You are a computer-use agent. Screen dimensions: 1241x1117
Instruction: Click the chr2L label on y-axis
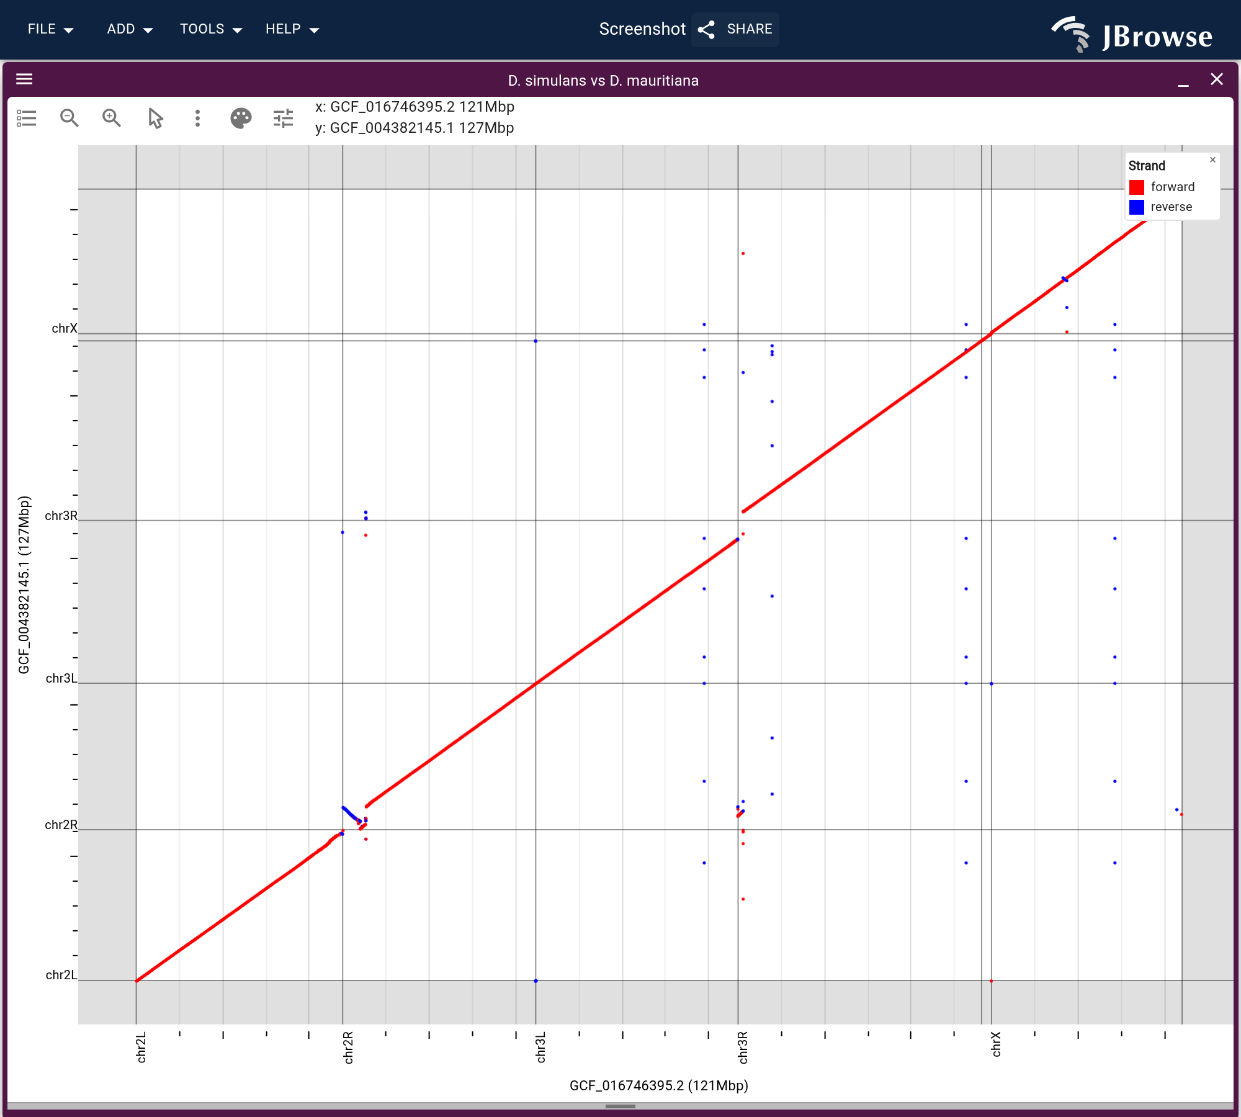[61, 975]
